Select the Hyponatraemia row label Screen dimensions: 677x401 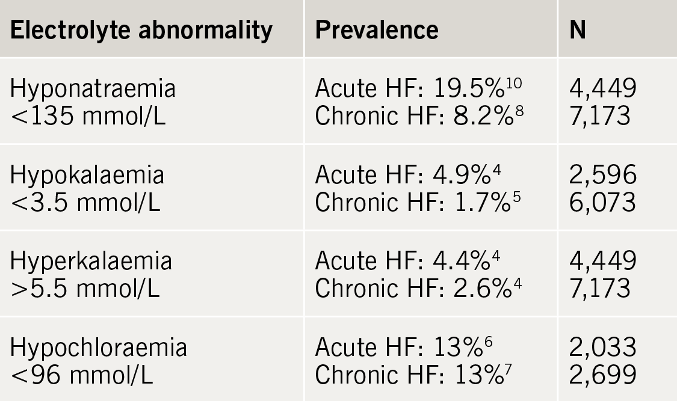93,89
